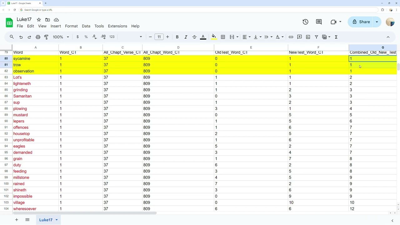Open vertical align dropdown
400x225 pixels.
(257, 37)
